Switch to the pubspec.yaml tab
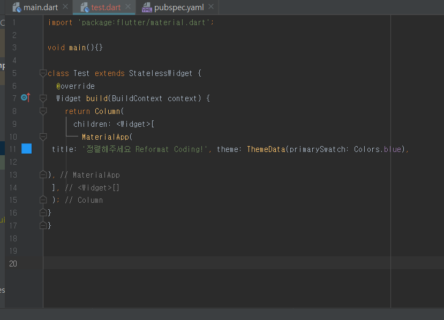Viewport: 444px width, 320px height. [179, 7]
